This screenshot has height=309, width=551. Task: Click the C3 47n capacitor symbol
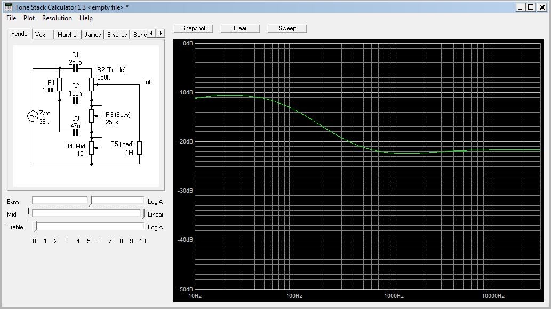pos(75,132)
